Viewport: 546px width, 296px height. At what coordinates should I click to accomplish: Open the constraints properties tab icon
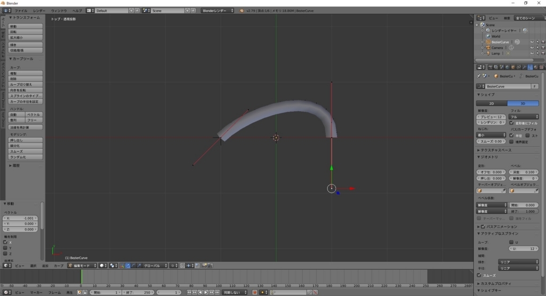518,67
